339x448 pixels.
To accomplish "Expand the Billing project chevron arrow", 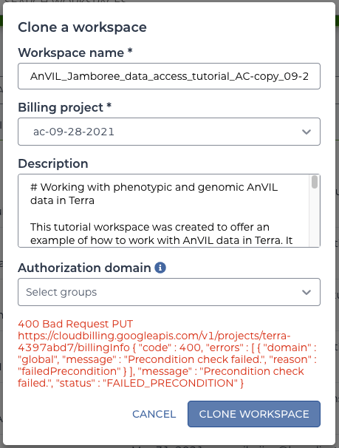I will [x=307, y=132].
